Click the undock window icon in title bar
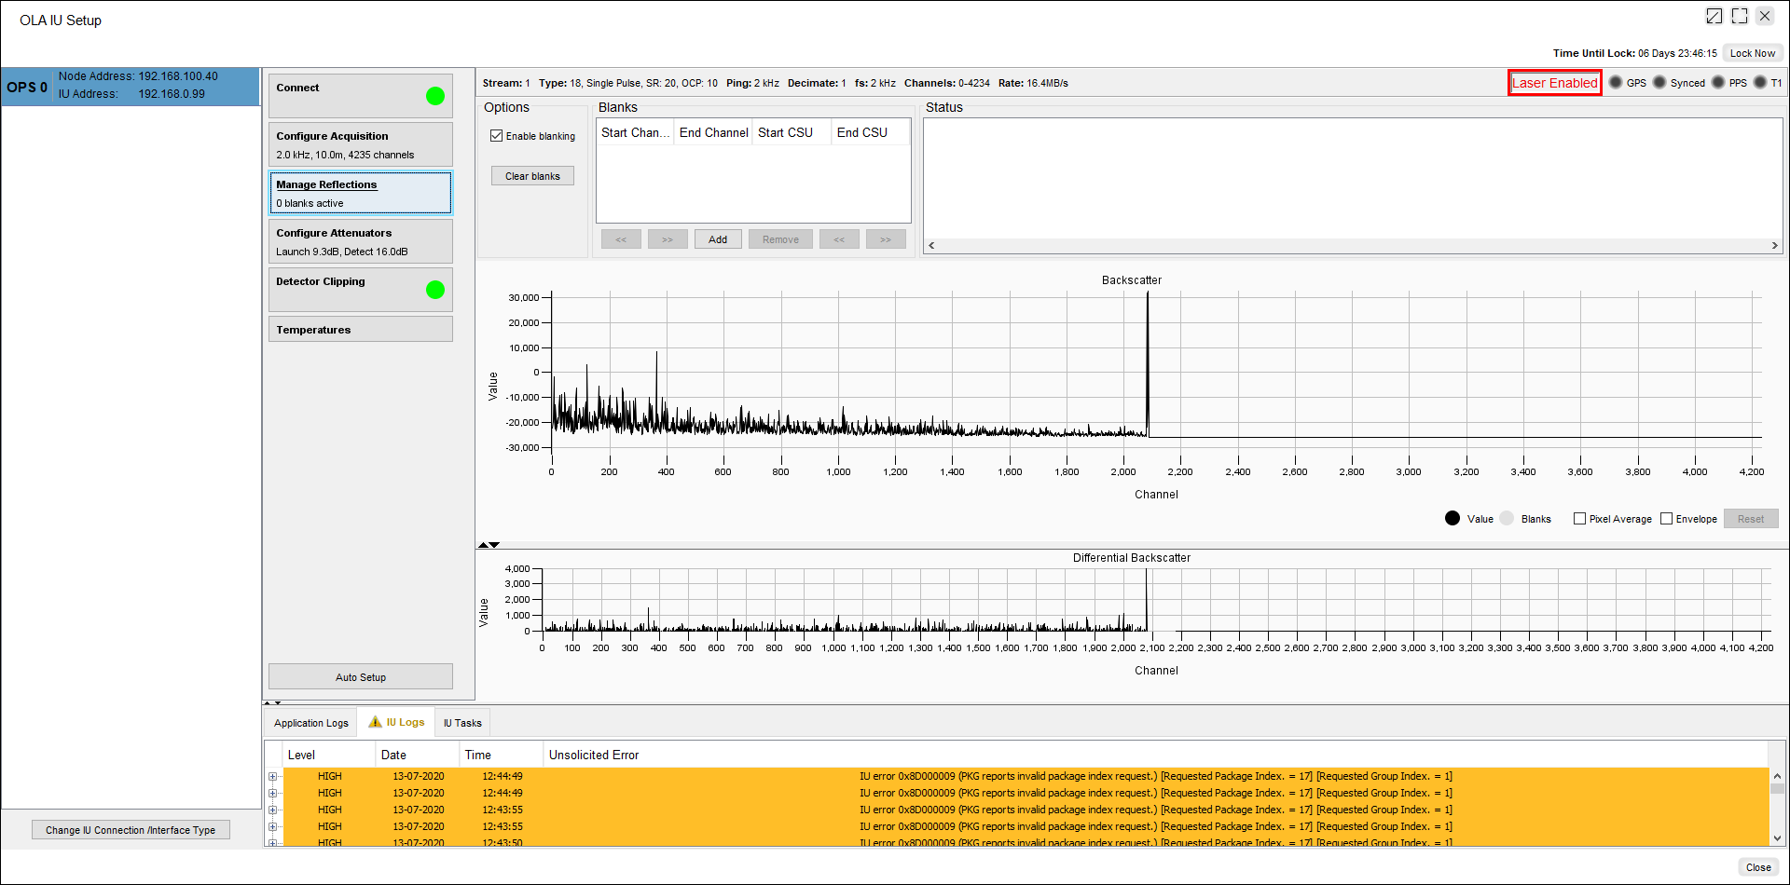The image size is (1790, 885). tap(1714, 16)
